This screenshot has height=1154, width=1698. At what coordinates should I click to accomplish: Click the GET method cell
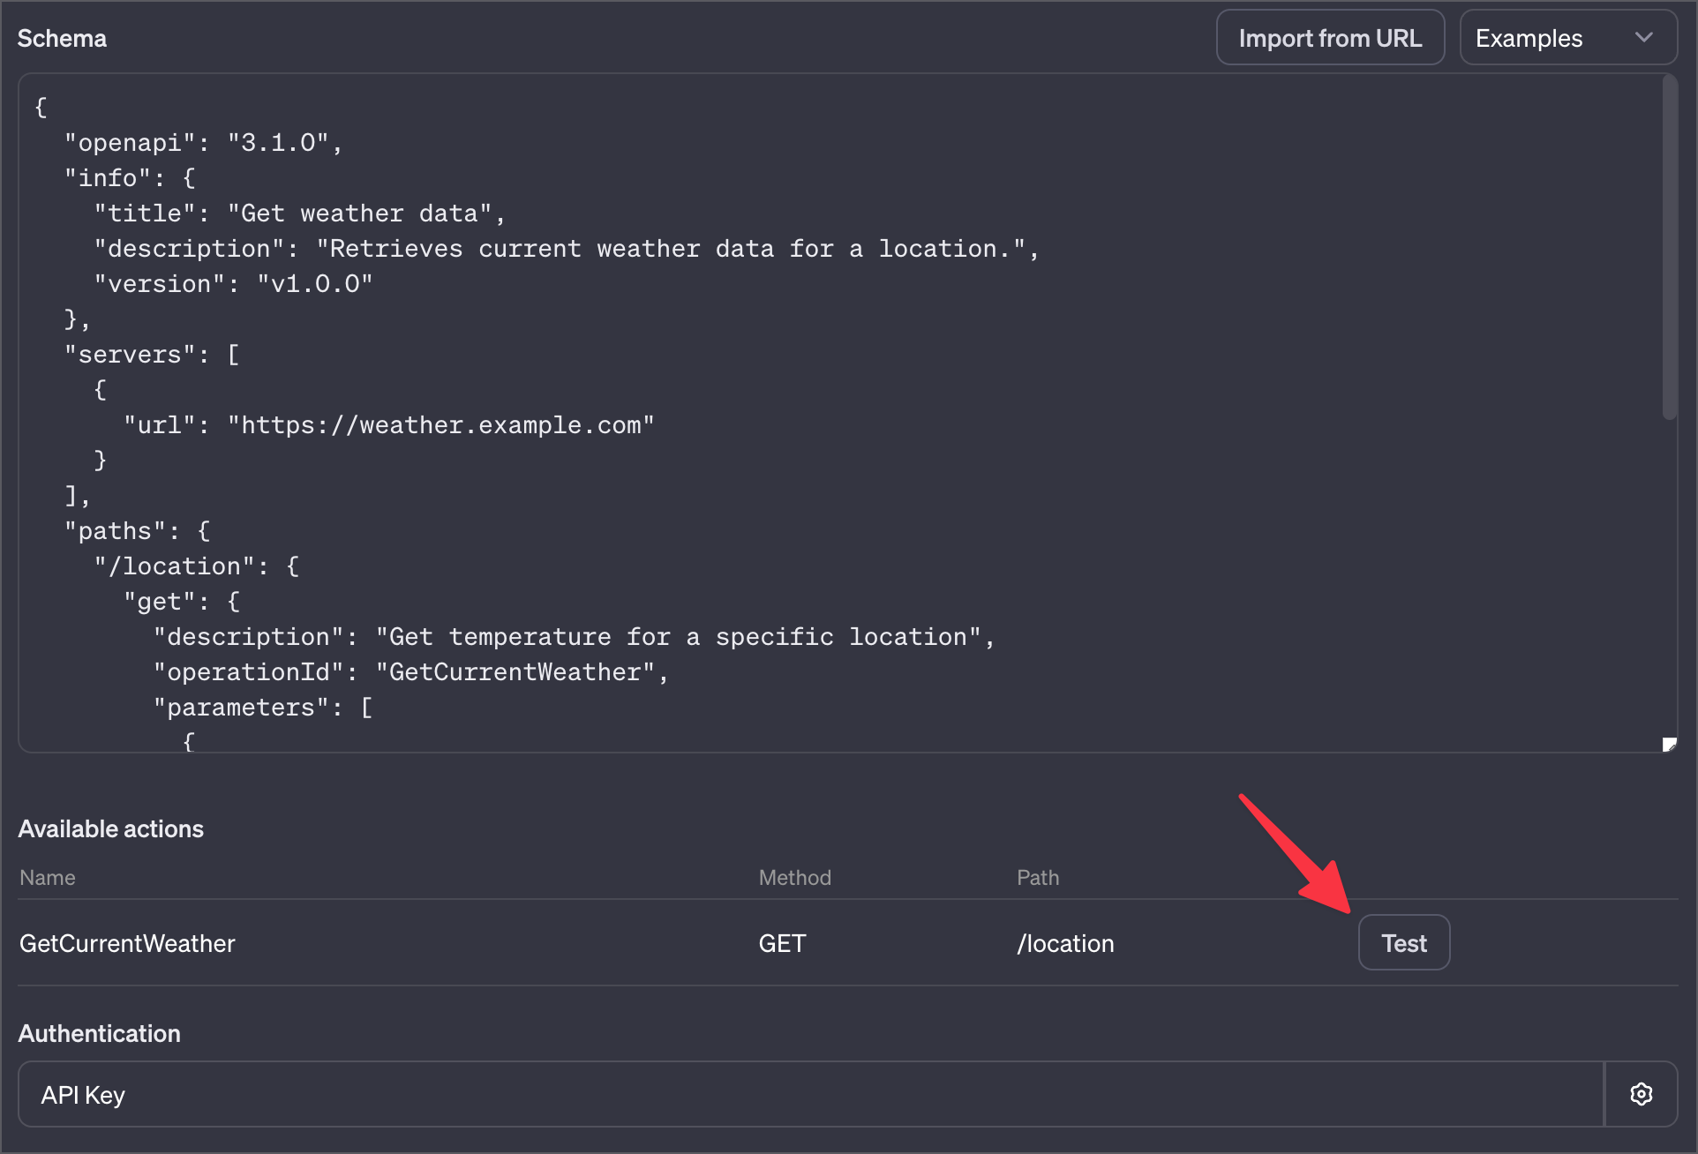[782, 943]
